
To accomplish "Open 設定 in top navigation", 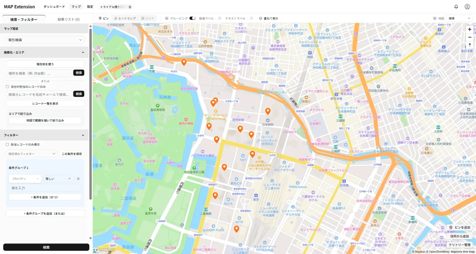I will [x=90, y=7].
